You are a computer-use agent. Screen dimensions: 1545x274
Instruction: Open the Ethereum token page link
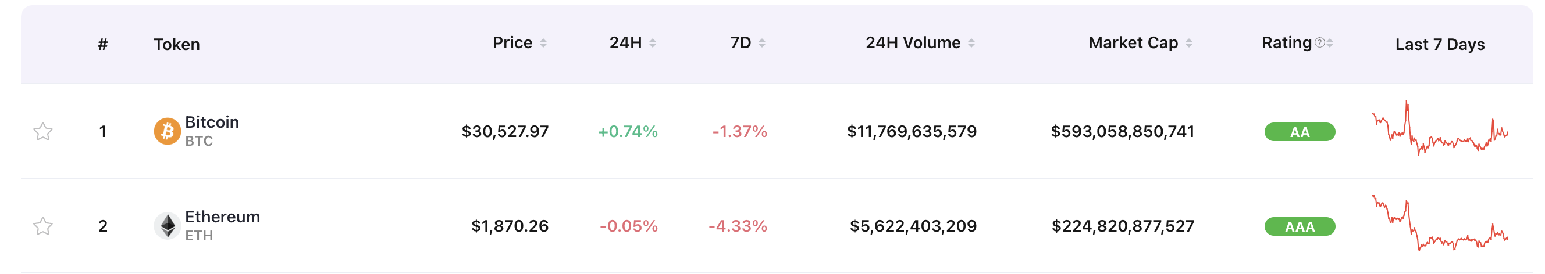[222, 217]
